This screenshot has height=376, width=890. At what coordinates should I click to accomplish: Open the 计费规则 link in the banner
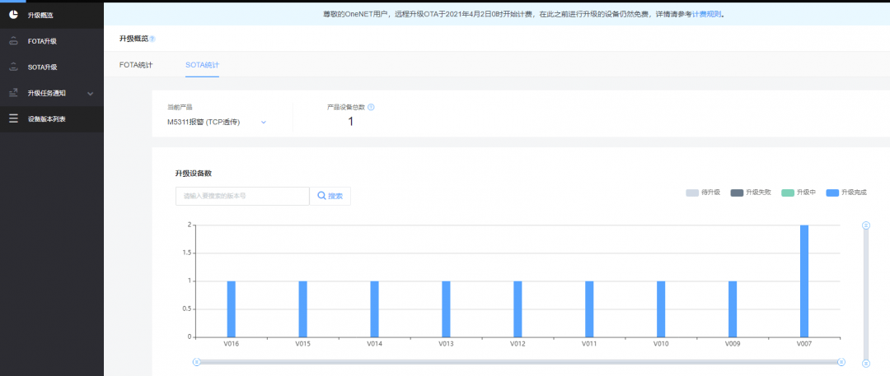[x=707, y=14]
